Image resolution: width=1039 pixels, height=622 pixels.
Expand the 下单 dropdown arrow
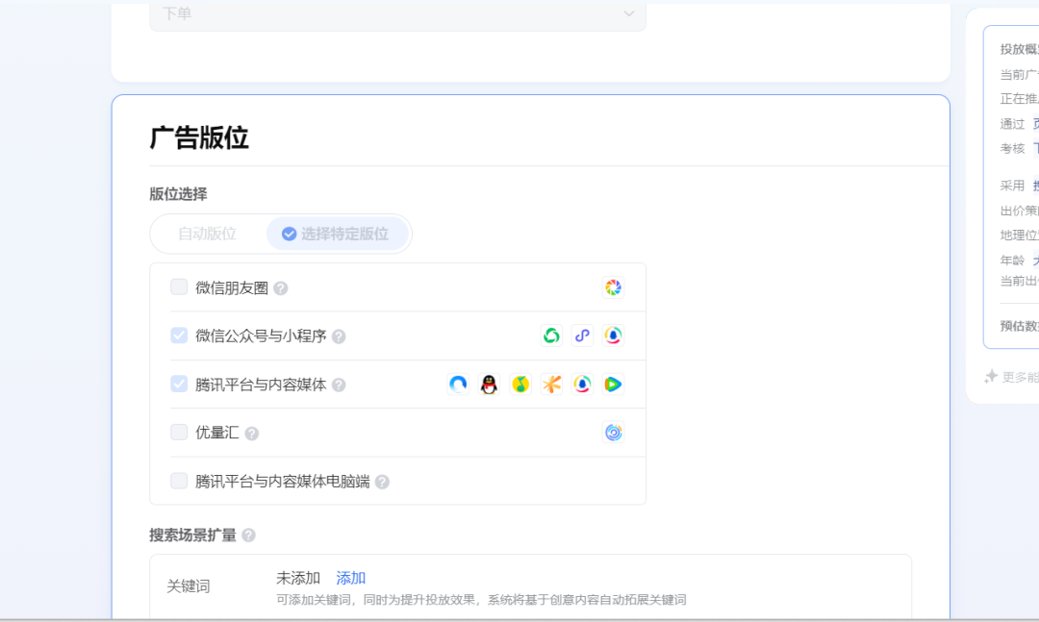628,13
